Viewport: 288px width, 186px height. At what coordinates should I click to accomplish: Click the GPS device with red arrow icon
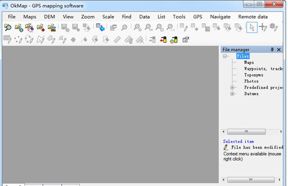point(163,40)
